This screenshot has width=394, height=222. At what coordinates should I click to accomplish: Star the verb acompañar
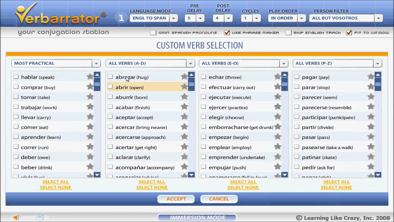click(184, 167)
